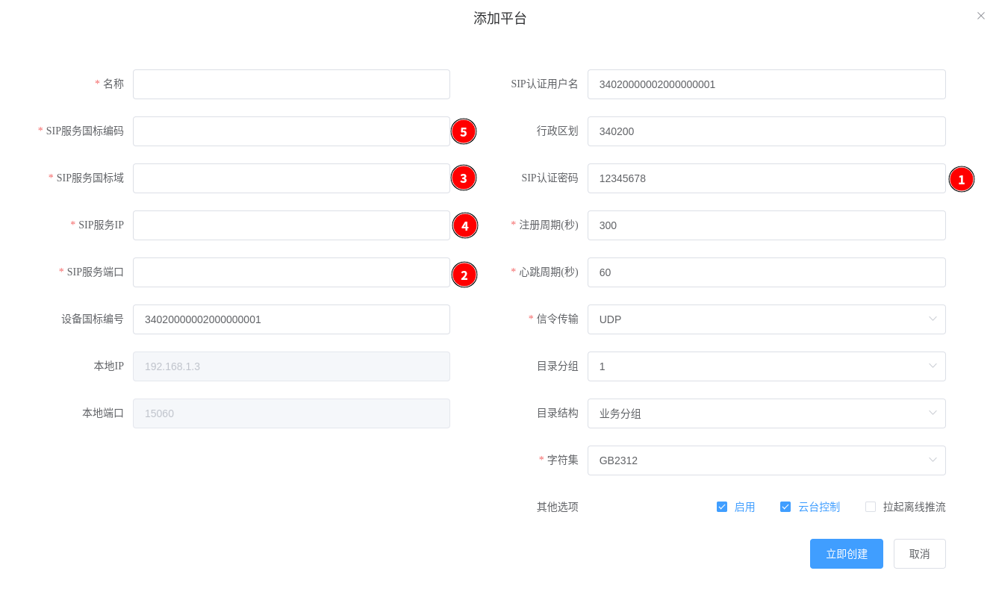Select the SIP服务IP input box

click(x=291, y=225)
